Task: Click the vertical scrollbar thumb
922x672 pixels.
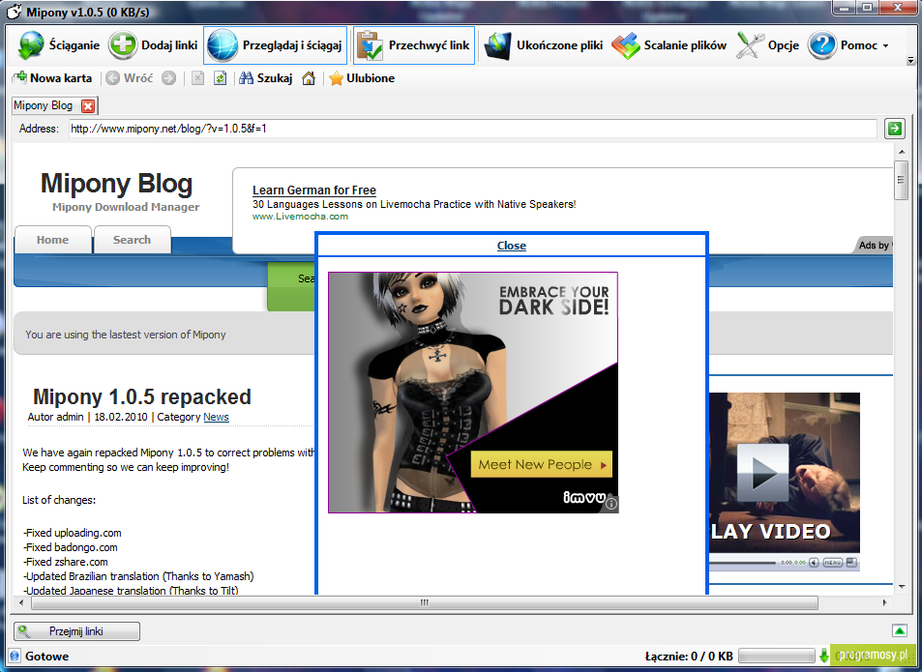Action: [902, 180]
